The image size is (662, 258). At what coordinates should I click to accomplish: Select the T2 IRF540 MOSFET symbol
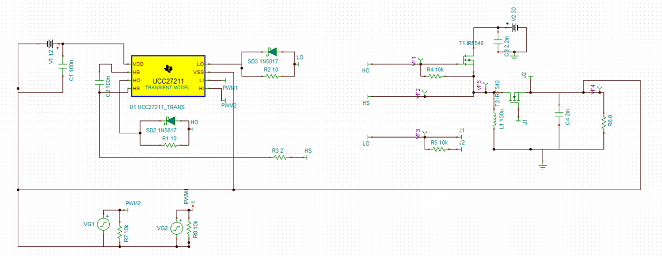click(x=515, y=99)
